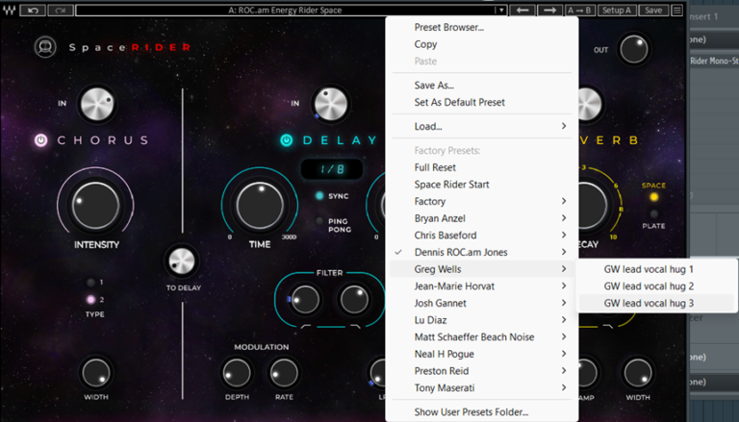Screen dimensions: 739x422
Task: Click the chorus INTENSITY knob
Action: click(x=95, y=206)
